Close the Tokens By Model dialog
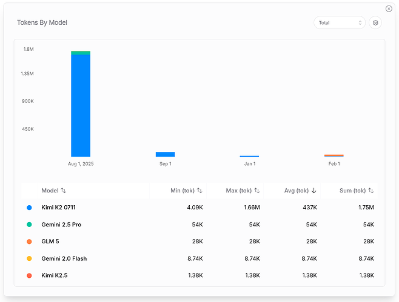This screenshot has width=399, height=302. (x=389, y=8)
